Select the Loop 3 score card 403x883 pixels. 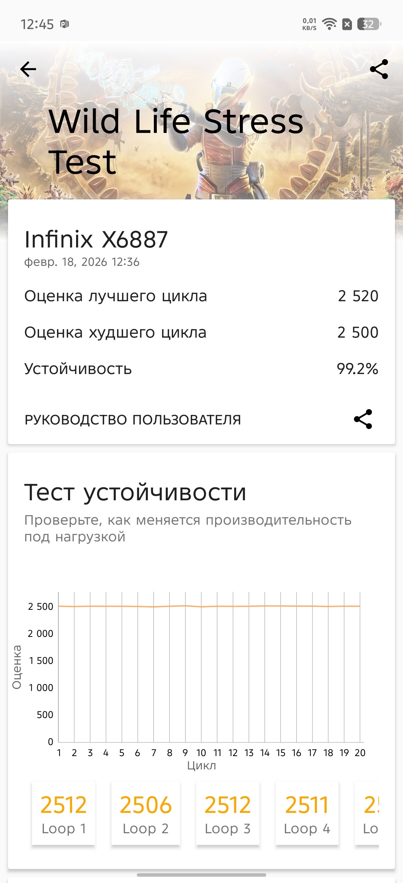[x=228, y=813]
